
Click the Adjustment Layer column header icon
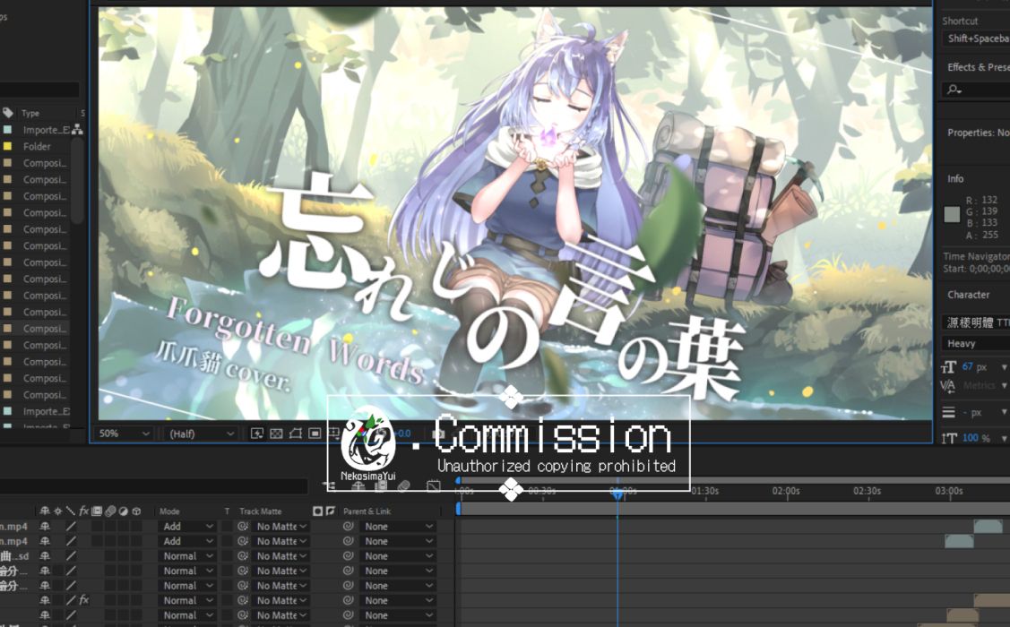coord(123,511)
